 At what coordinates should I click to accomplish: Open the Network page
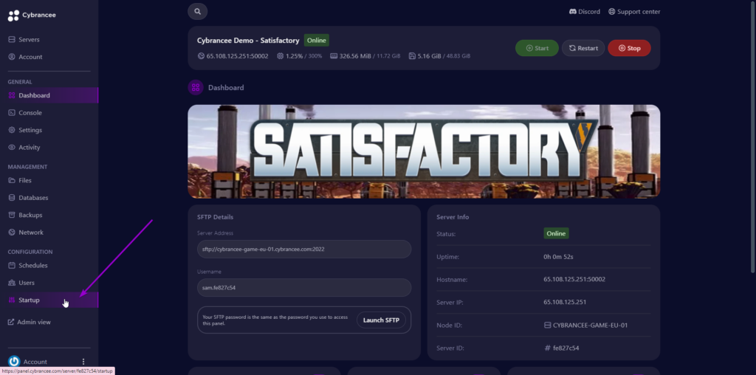pyautogui.click(x=49, y=233)
